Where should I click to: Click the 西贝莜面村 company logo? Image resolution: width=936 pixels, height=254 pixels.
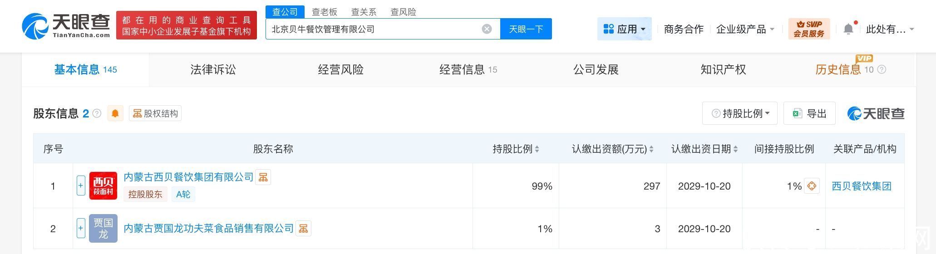pos(103,186)
